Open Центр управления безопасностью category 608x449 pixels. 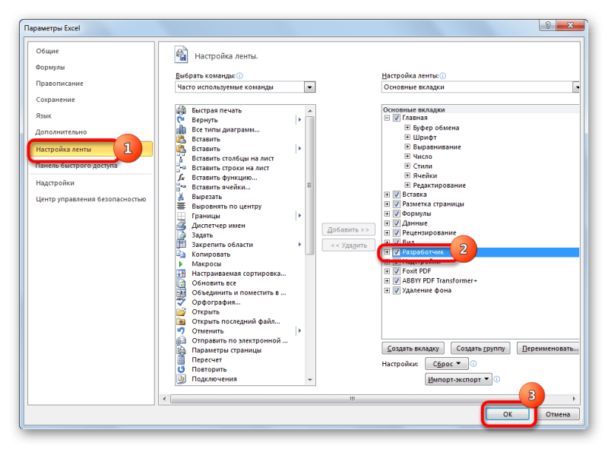tap(90, 199)
